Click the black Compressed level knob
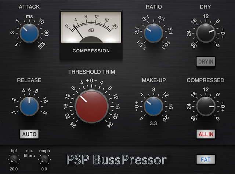 point(205,106)
